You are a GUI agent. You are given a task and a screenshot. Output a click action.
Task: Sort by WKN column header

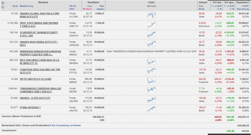(x=72, y=9)
